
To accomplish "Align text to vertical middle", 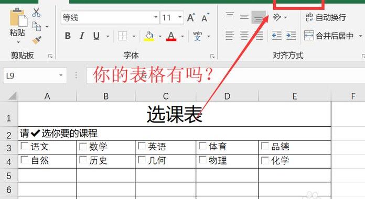I will click(244, 17).
